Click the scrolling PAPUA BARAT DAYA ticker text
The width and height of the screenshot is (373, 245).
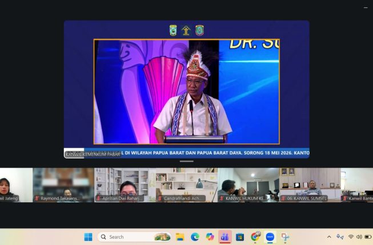click(x=216, y=153)
